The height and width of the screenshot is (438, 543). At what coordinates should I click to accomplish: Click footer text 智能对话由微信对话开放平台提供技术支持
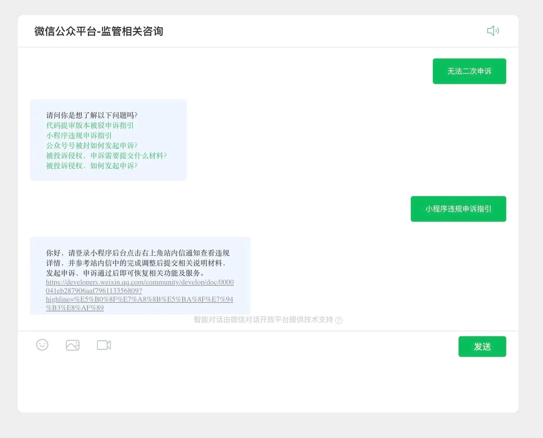tap(263, 320)
